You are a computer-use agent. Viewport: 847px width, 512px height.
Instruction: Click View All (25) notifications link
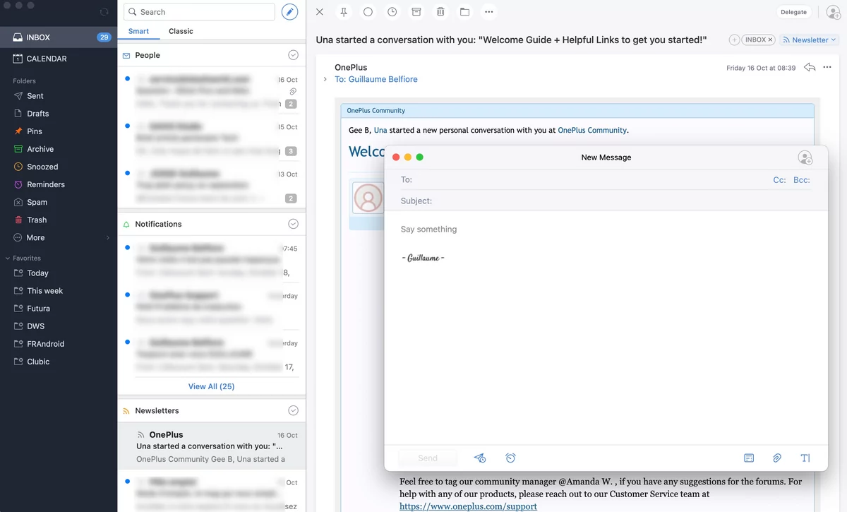211,386
